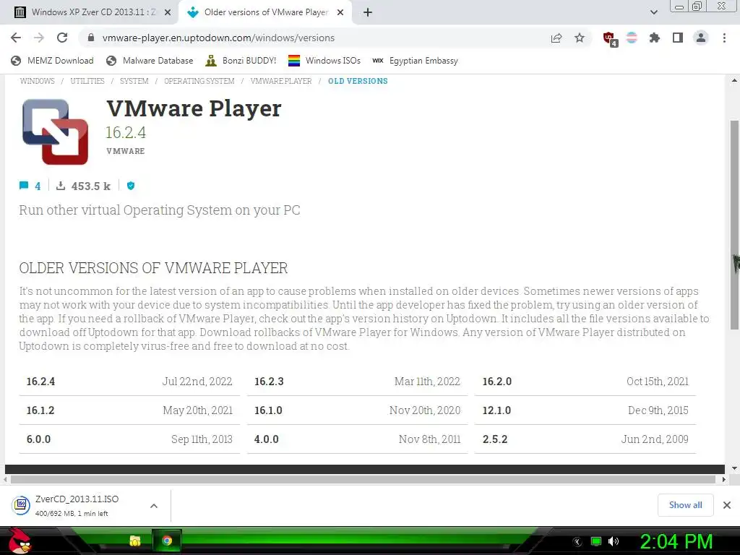The image size is (740, 555).
Task: Click the vertical scrollbar thumb
Action: pos(734,225)
